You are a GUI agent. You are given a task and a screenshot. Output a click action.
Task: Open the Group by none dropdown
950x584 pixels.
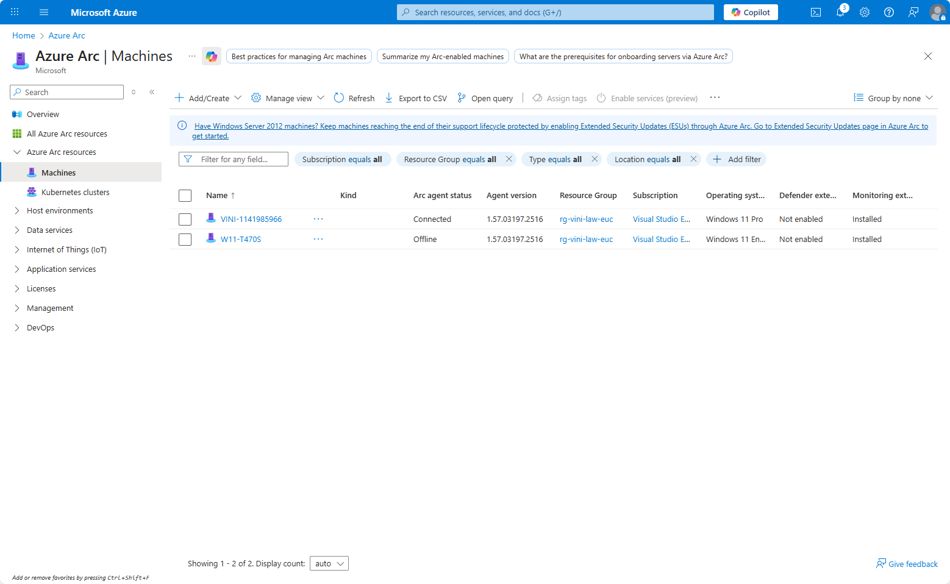coord(893,98)
